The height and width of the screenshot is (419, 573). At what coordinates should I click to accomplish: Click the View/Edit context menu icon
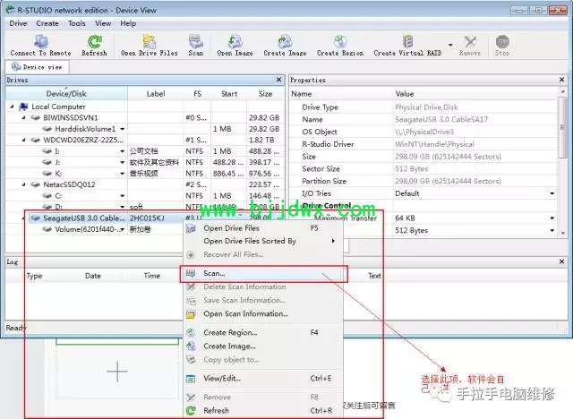[x=191, y=379]
